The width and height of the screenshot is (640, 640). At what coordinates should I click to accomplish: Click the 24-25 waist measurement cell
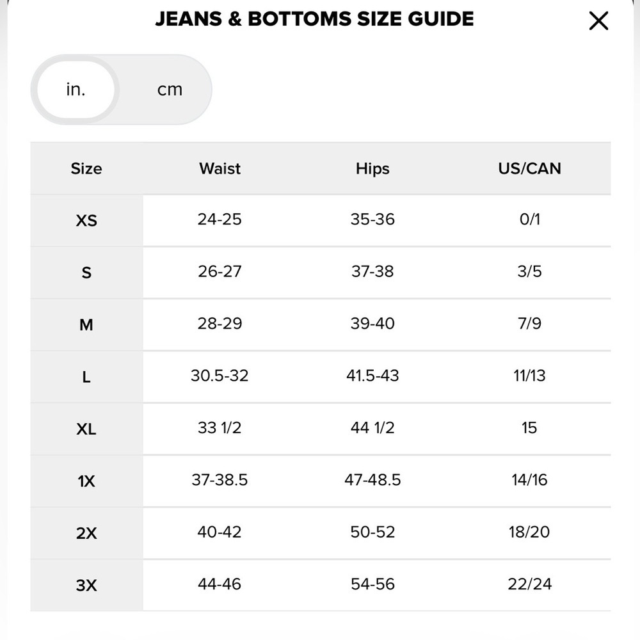(x=220, y=219)
